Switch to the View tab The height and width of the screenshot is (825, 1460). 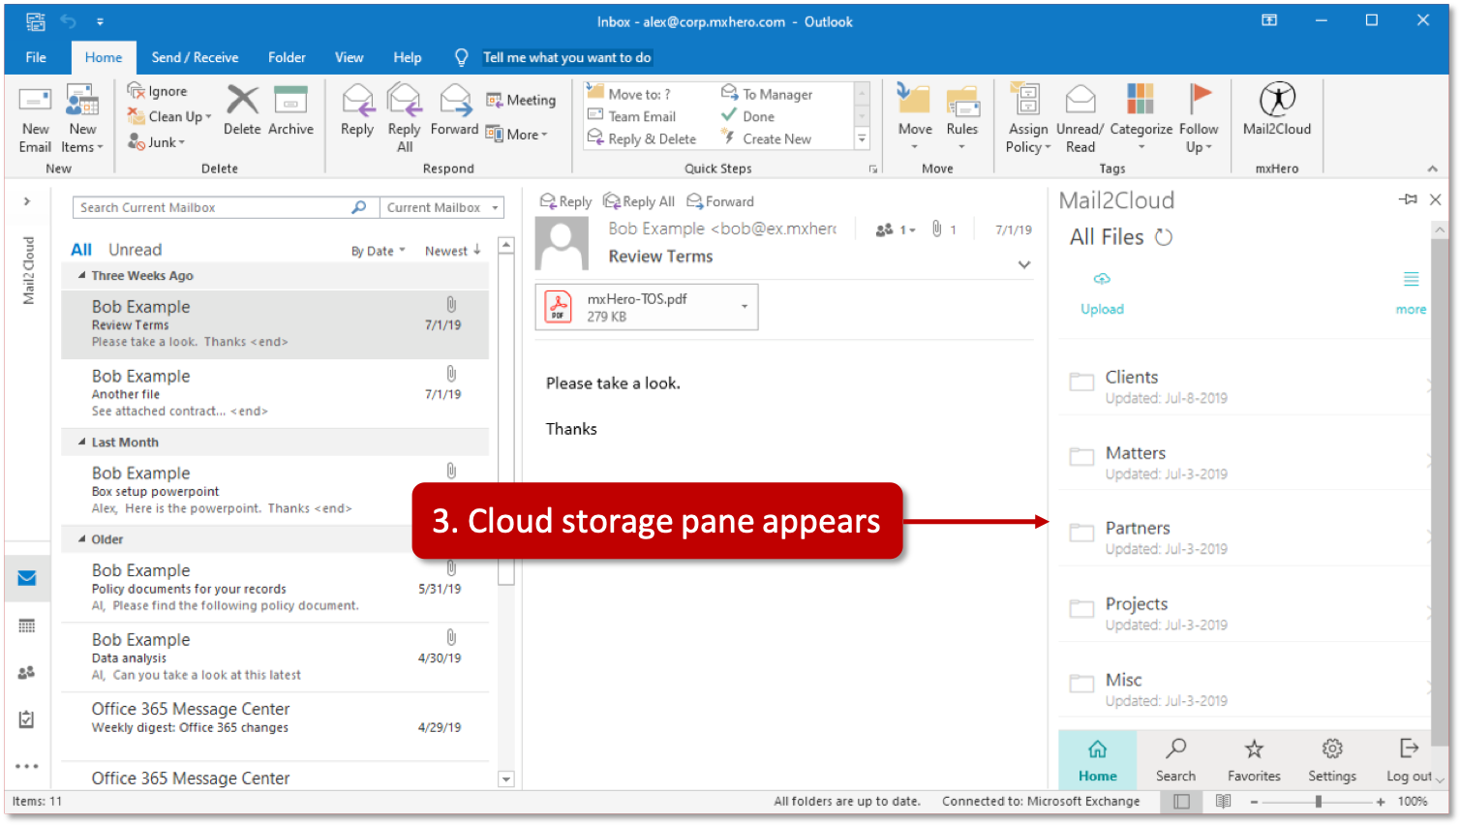[x=350, y=57]
